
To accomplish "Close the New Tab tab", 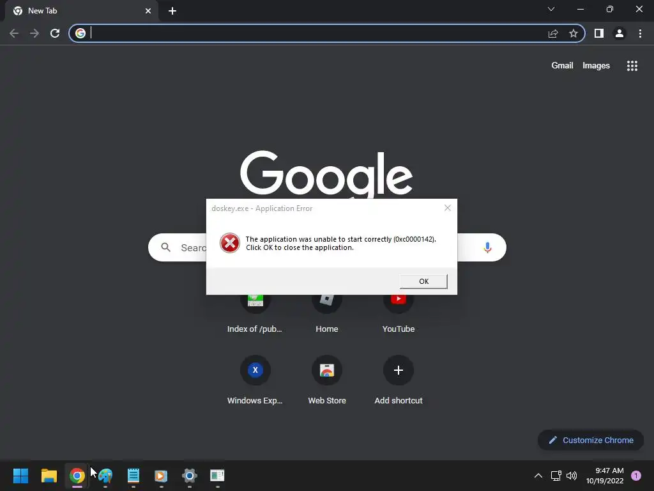I will [x=148, y=11].
